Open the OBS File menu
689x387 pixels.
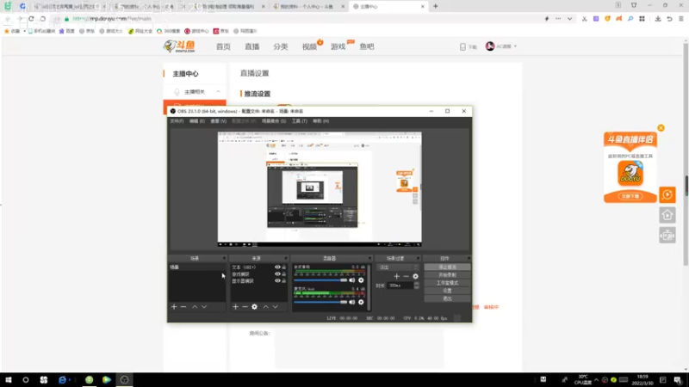[177, 121]
